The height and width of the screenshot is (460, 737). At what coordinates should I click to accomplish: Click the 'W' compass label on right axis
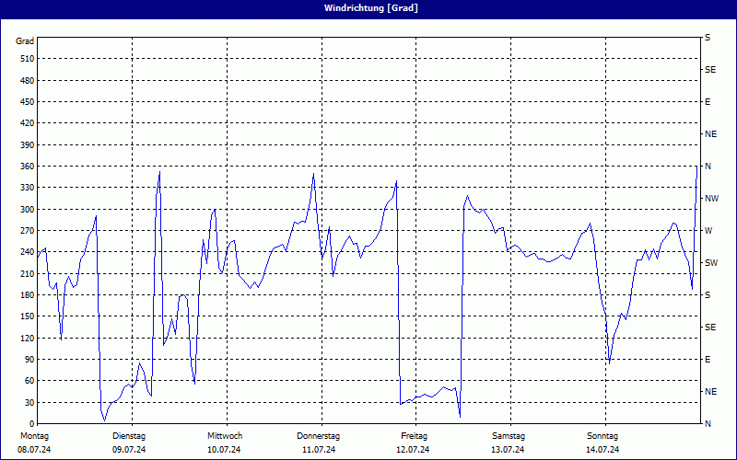tap(708, 231)
